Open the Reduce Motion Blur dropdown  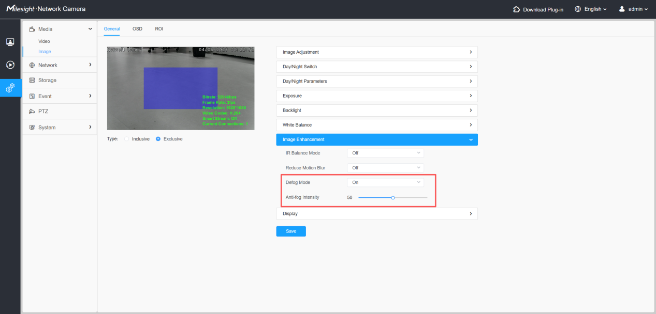(x=385, y=168)
